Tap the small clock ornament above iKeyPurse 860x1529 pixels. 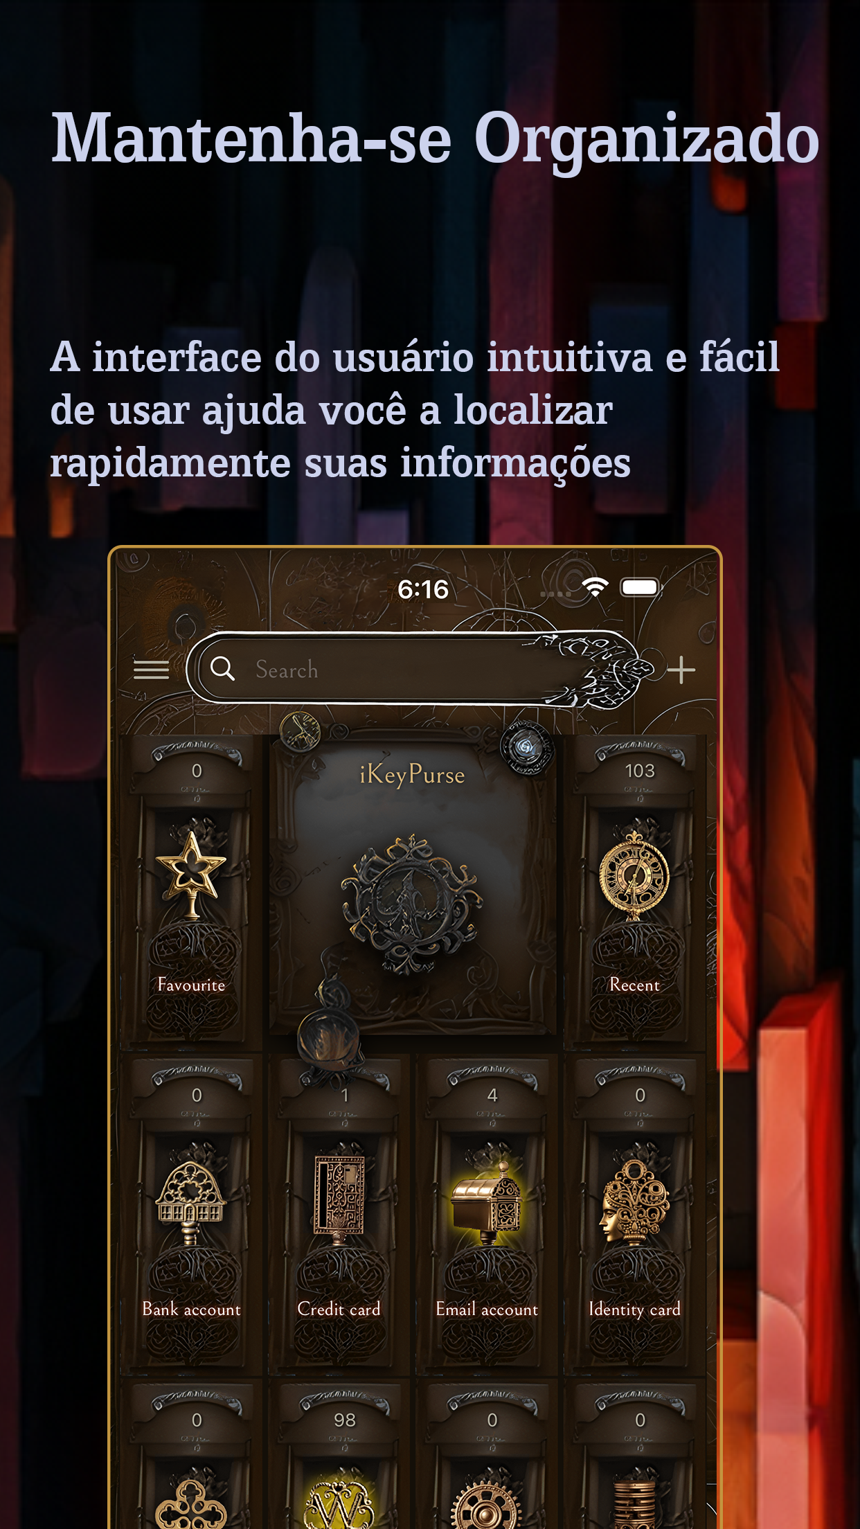[x=300, y=731]
